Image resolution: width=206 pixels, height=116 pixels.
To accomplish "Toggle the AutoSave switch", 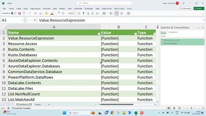I will 14,13.
